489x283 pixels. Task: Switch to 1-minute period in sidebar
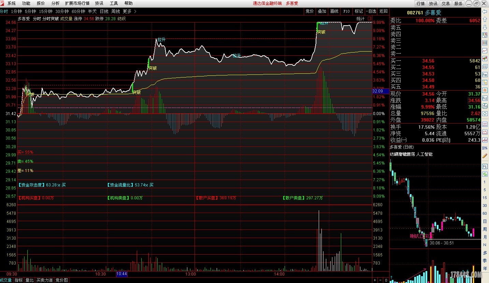(x=485, y=182)
